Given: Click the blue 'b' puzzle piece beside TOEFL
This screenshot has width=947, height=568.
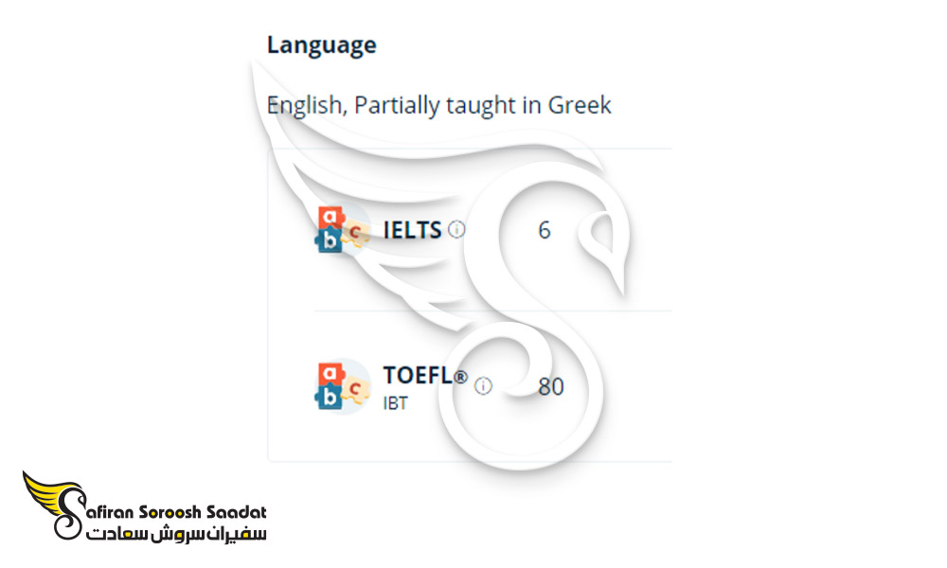Looking at the screenshot, I should click(330, 397).
